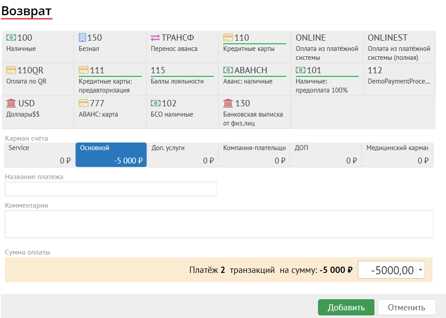Viewport: 446px width, 318px height.
Task: Select the Медицинский карман pocket
Action: pos(397,155)
